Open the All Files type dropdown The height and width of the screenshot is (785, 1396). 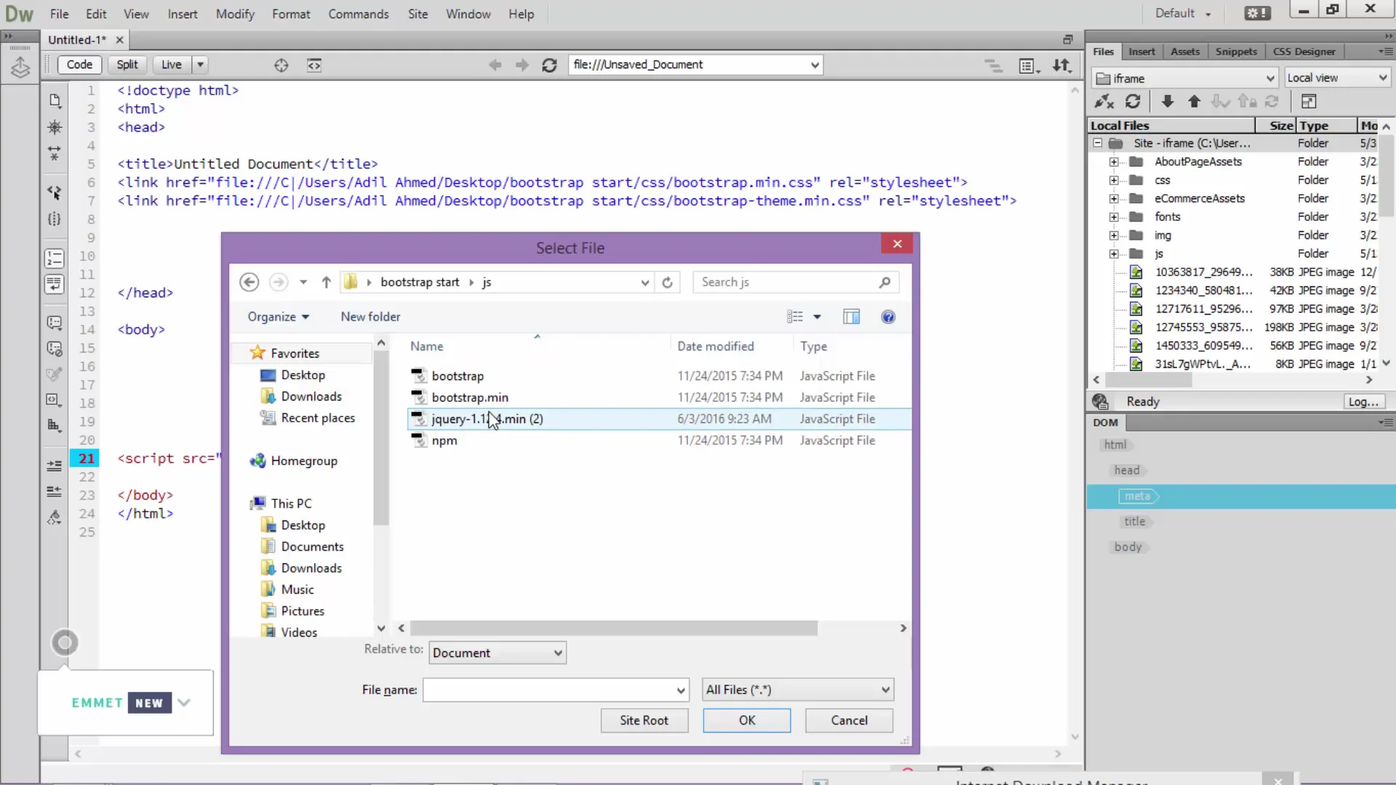(x=798, y=690)
